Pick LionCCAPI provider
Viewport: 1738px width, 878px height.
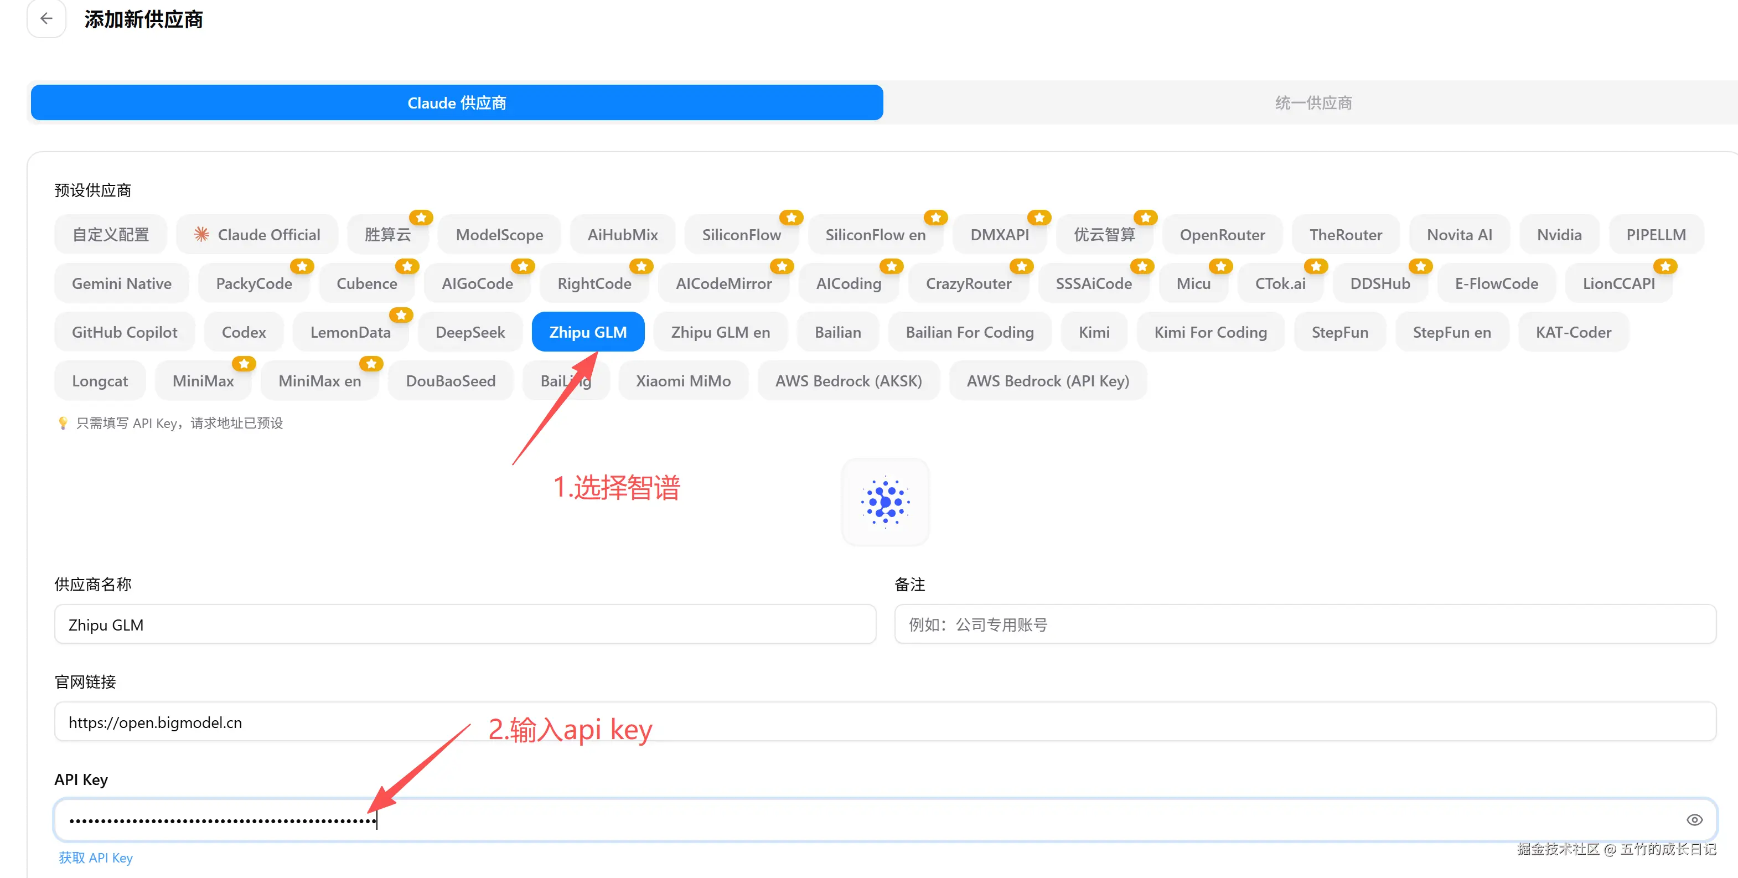(x=1619, y=283)
